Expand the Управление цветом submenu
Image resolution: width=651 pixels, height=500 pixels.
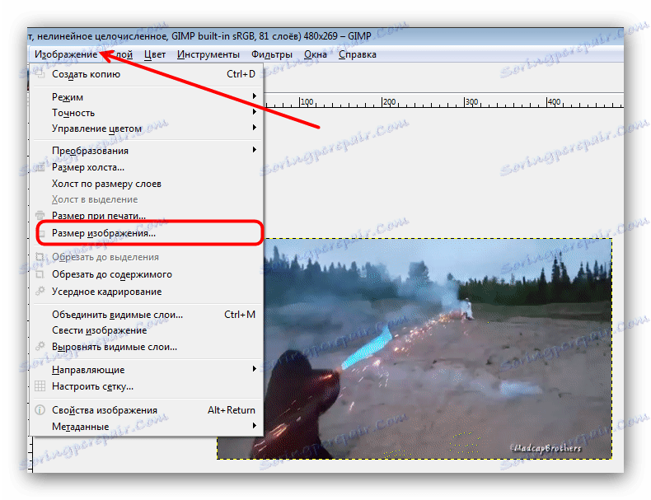point(146,129)
